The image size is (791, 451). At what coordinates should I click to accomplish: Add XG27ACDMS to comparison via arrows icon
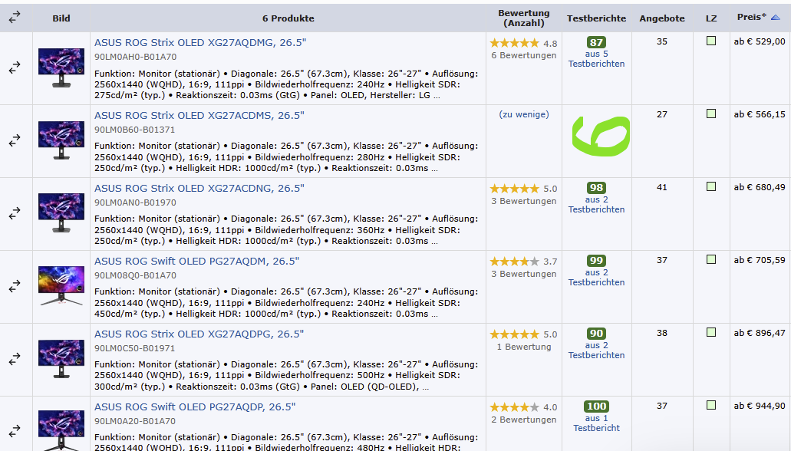click(15, 140)
